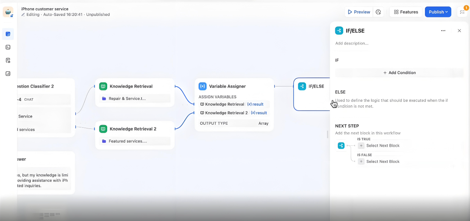Click the Knowledge Retrieval 2 result variable row
The height and width of the screenshot is (221, 470).
coord(234,113)
